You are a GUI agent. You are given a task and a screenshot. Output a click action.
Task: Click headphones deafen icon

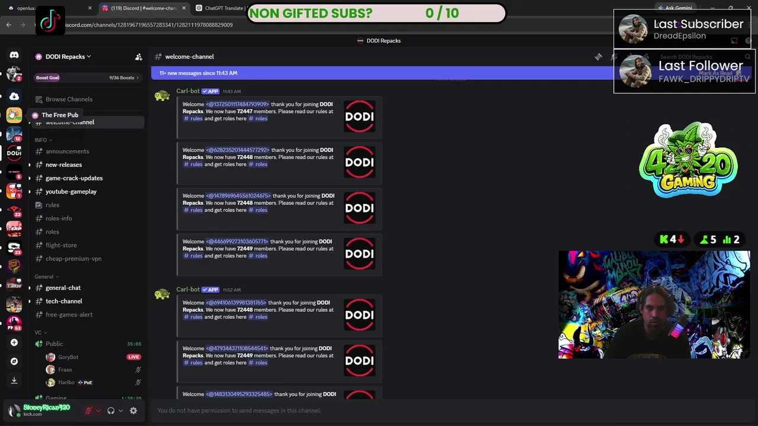[111, 411]
